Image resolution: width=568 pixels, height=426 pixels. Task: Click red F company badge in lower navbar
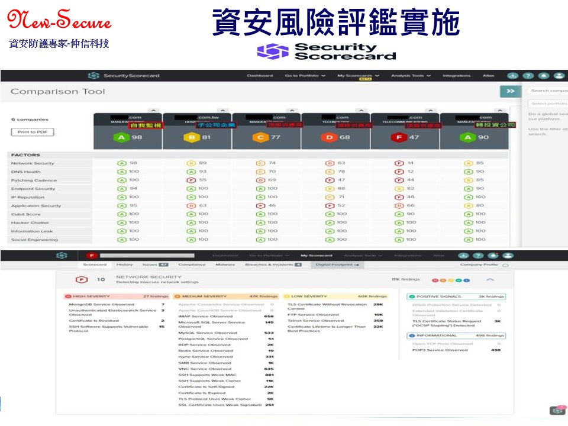coord(92,256)
